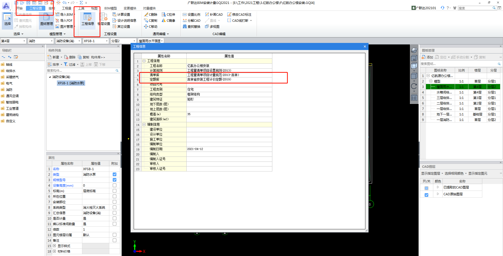Image resolution: width=503 pixels, height=256 pixels.
Task: Click 多视图 multi-view tool
Action: [x=212, y=26]
